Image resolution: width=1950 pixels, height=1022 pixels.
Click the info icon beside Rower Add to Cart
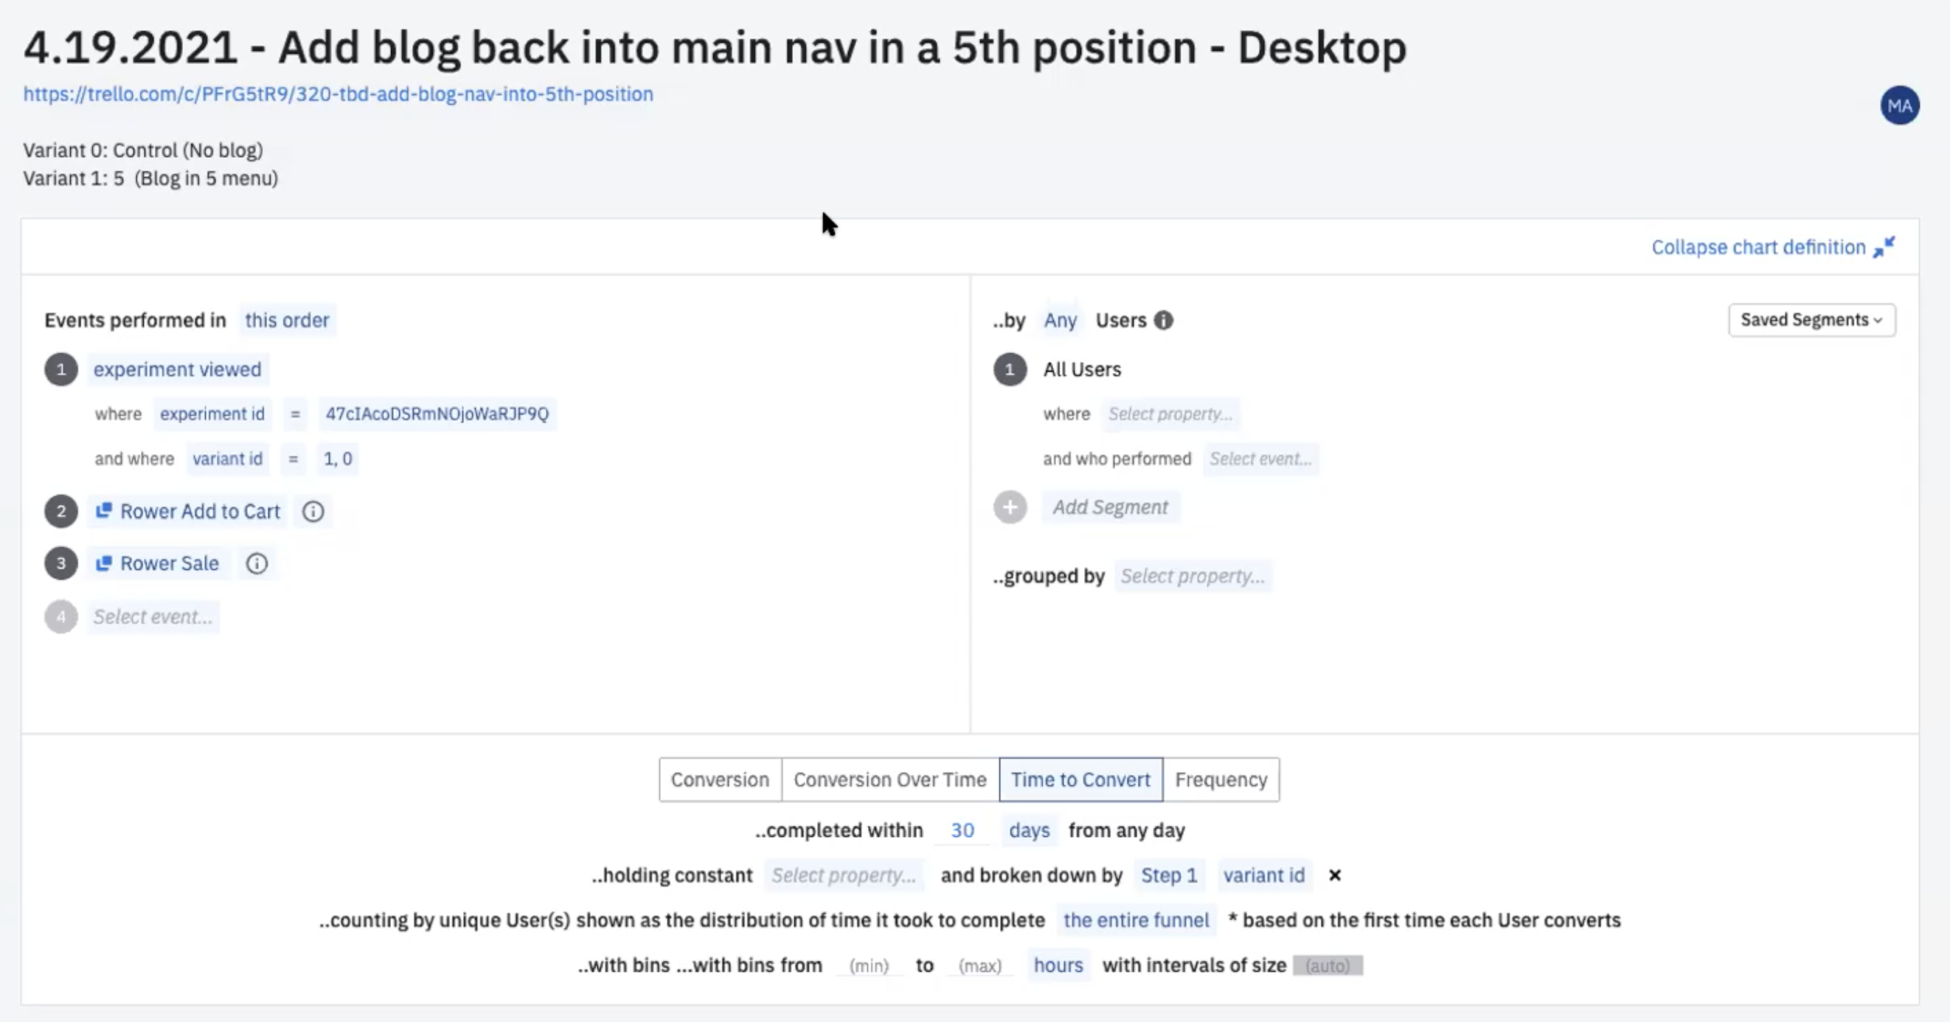(313, 512)
